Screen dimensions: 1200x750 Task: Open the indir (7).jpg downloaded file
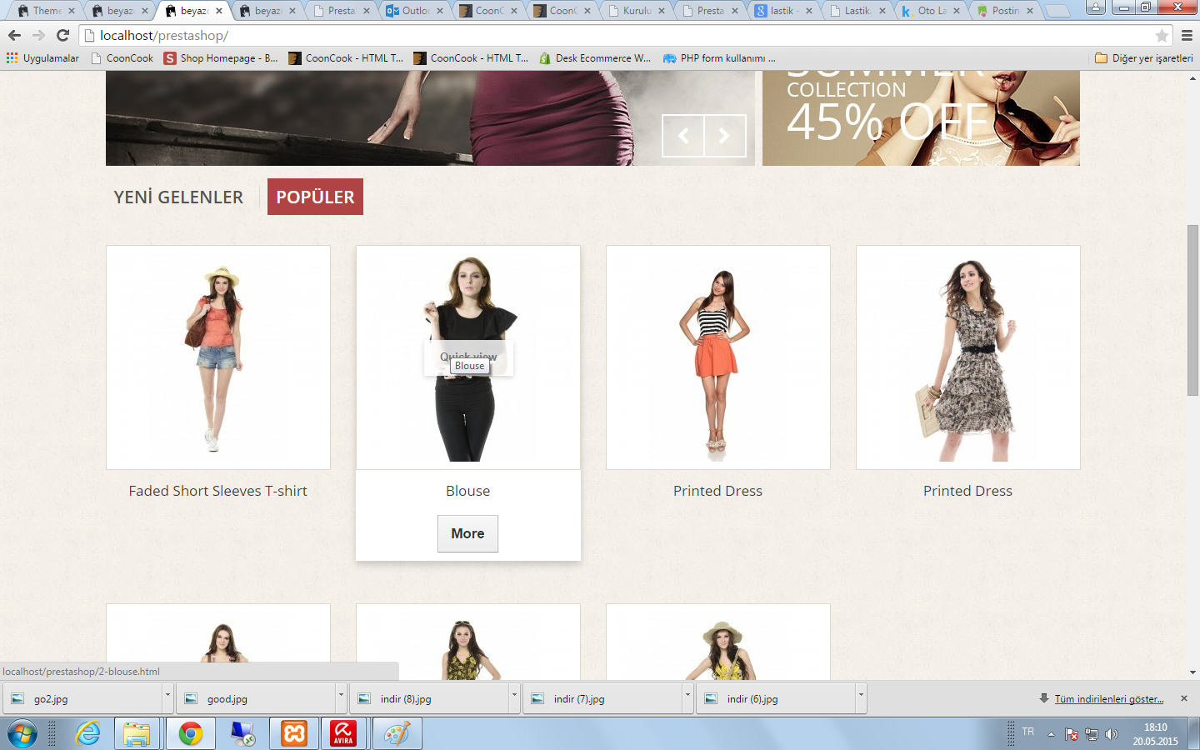coord(603,698)
